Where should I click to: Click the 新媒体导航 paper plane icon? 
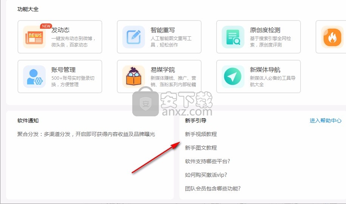(233, 77)
